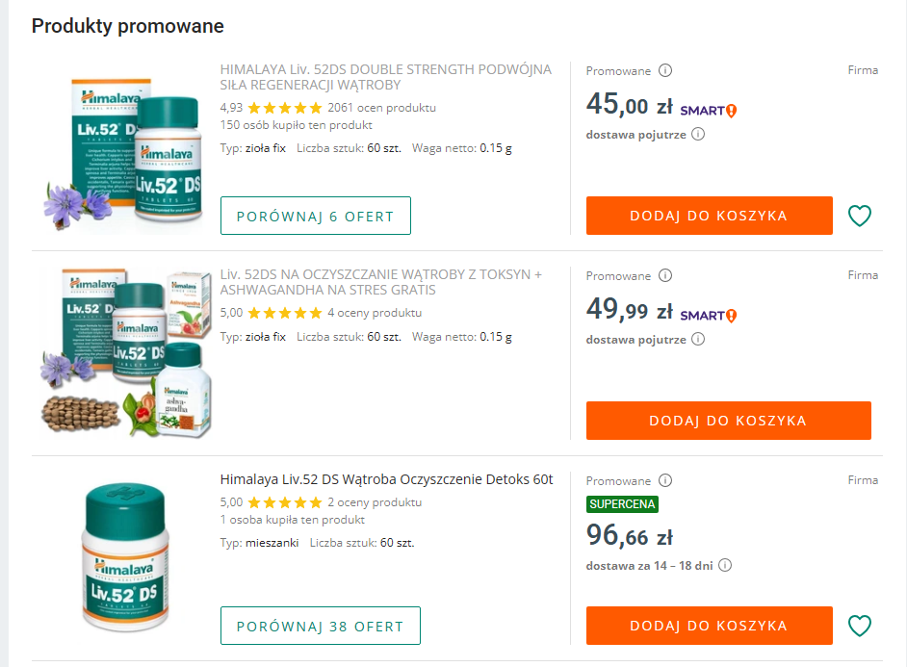Viewport: 907px width, 667px height.
Task: Open Liv. 52DS na oczyszczanie wątroby title link
Action: [x=380, y=282]
